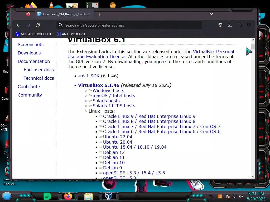Viewport: 270px width, 202px height.
Task: Download openSUSE 15.3 / 15.4 / 15.5 package
Action: 134,173
